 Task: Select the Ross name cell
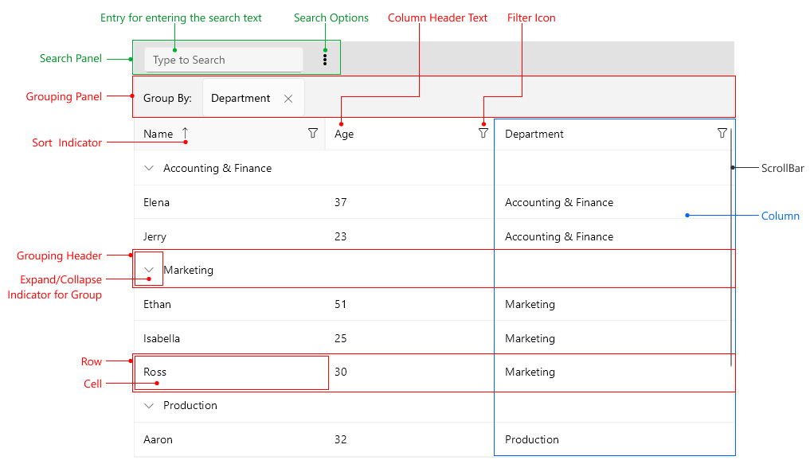pyautogui.click(x=155, y=372)
